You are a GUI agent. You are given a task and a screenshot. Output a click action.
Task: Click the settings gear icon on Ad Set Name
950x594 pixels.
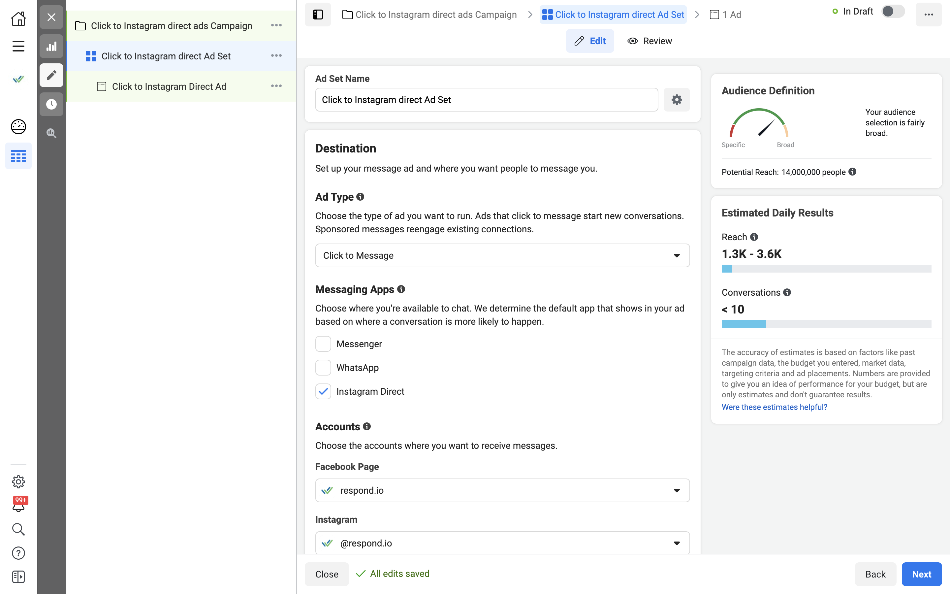pyautogui.click(x=677, y=100)
